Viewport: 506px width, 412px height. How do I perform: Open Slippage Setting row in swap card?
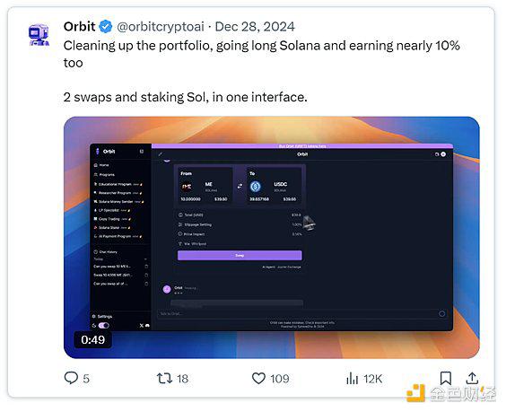coord(240,224)
